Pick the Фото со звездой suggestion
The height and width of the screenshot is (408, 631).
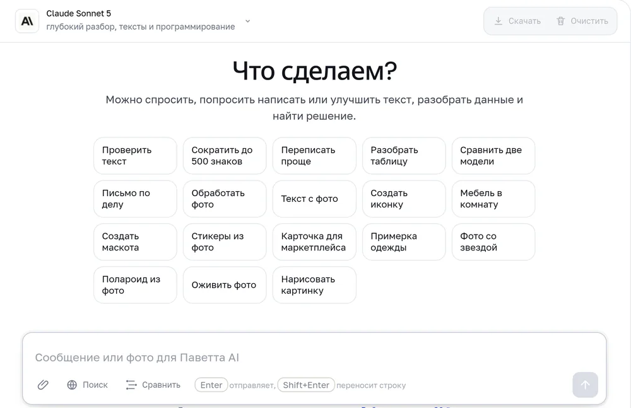[493, 242]
